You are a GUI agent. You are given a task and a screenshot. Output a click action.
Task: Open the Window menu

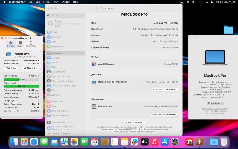[x=66, y=2]
